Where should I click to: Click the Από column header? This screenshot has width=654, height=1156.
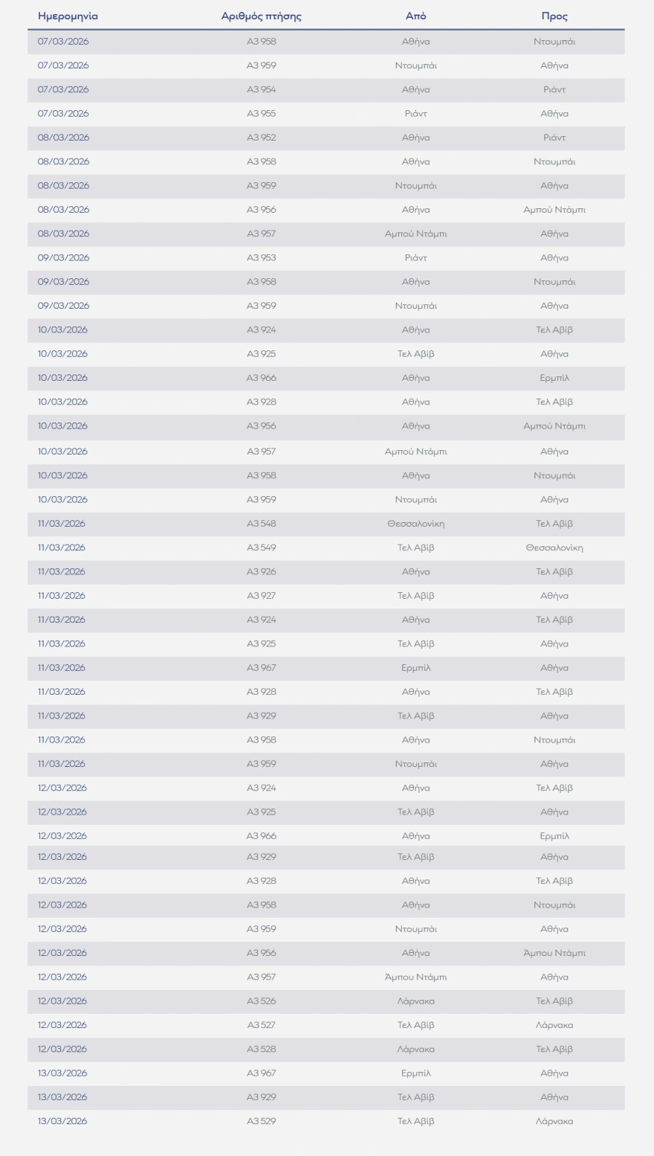[x=415, y=16]
